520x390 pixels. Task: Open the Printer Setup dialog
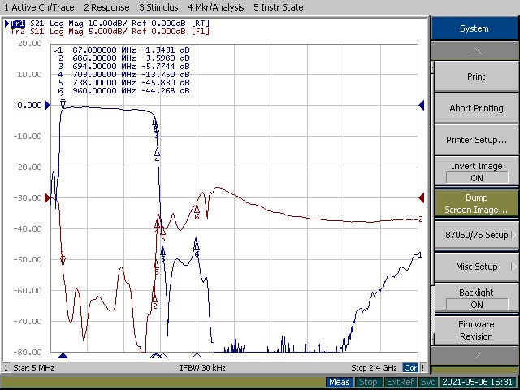coord(474,140)
